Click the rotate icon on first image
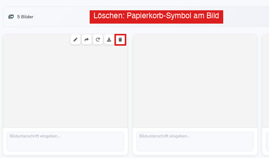269x158 pixels. tap(98, 40)
